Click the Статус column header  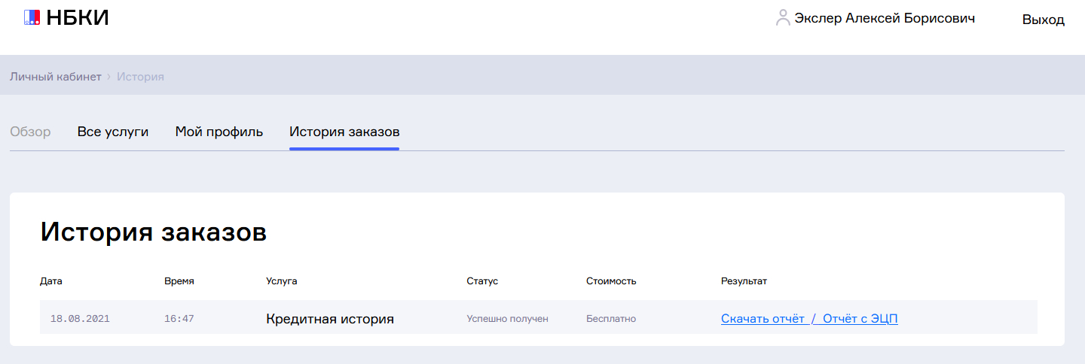click(482, 281)
